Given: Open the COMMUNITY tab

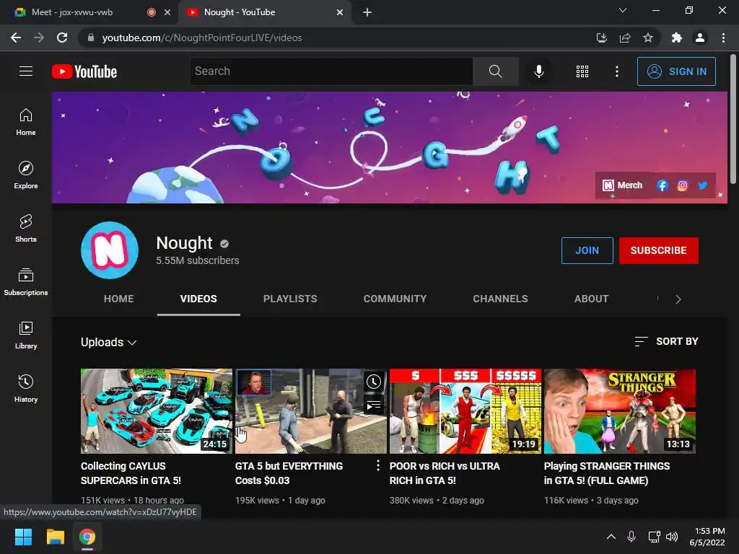Looking at the screenshot, I should pos(395,299).
